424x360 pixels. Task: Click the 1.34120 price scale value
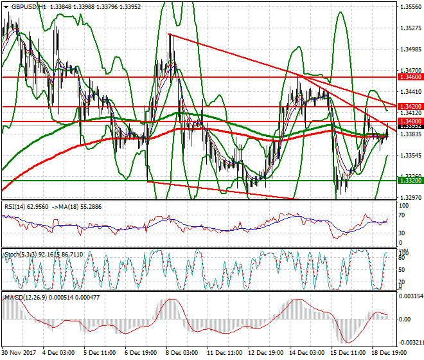411,113
